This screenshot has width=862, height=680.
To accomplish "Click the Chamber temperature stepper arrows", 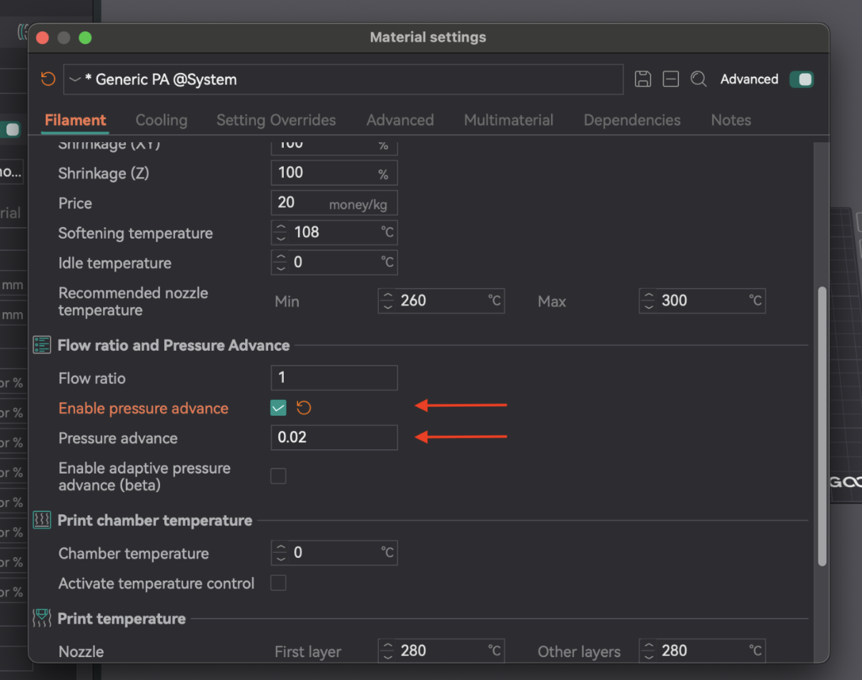I will pos(281,552).
